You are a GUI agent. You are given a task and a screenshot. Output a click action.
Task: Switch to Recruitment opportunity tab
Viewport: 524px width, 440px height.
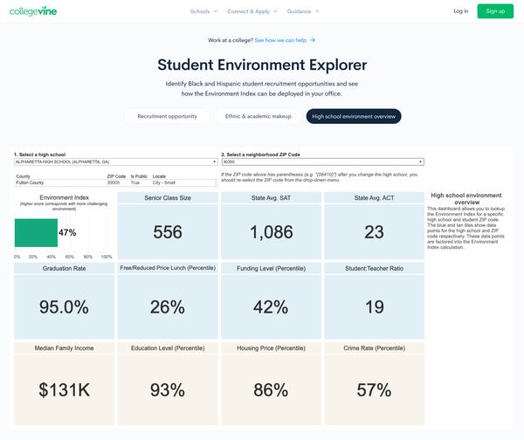(167, 116)
